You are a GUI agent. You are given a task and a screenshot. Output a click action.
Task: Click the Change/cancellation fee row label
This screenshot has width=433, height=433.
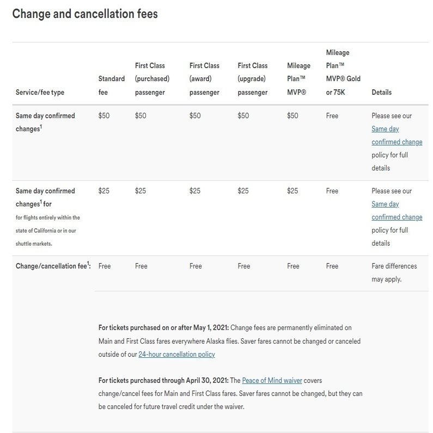pyautogui.click(x=53, y=266)
